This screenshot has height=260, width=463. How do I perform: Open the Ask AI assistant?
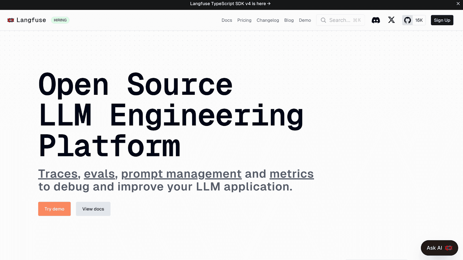(x=439, y=248)
